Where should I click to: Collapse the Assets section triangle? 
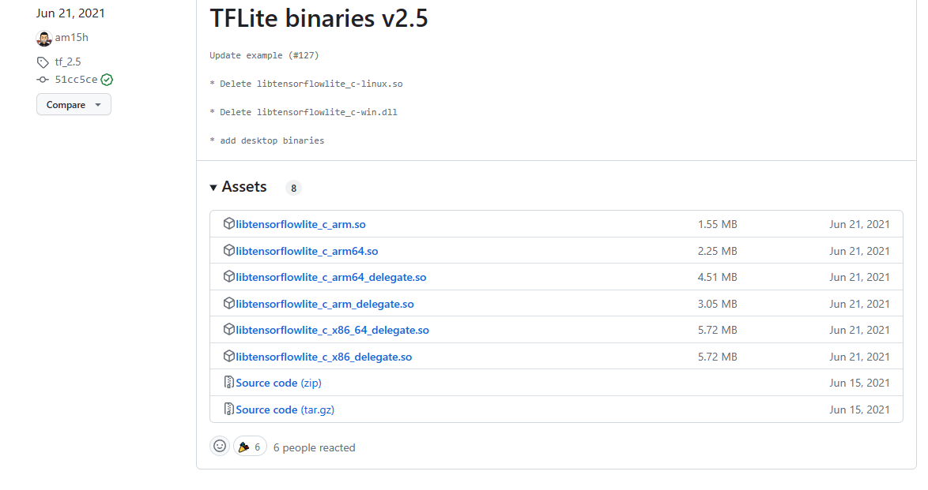click(x=213, y=187)
